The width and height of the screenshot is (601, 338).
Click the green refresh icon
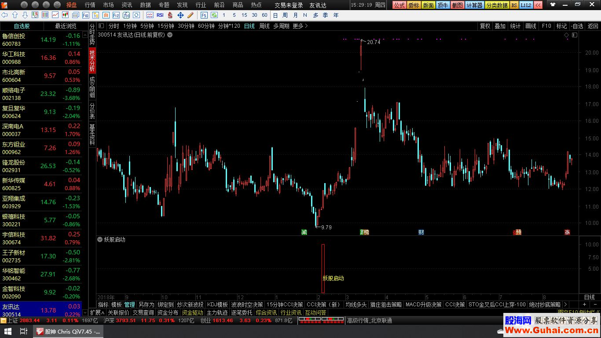pos(214,15)
